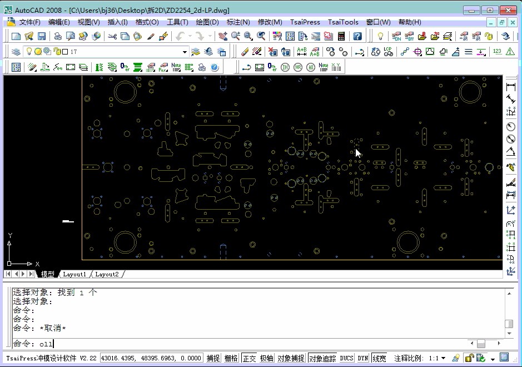Open the TsaiPress menu
Image resolution: width=522 pixels, height=367 pixels.
click(305, 22)
